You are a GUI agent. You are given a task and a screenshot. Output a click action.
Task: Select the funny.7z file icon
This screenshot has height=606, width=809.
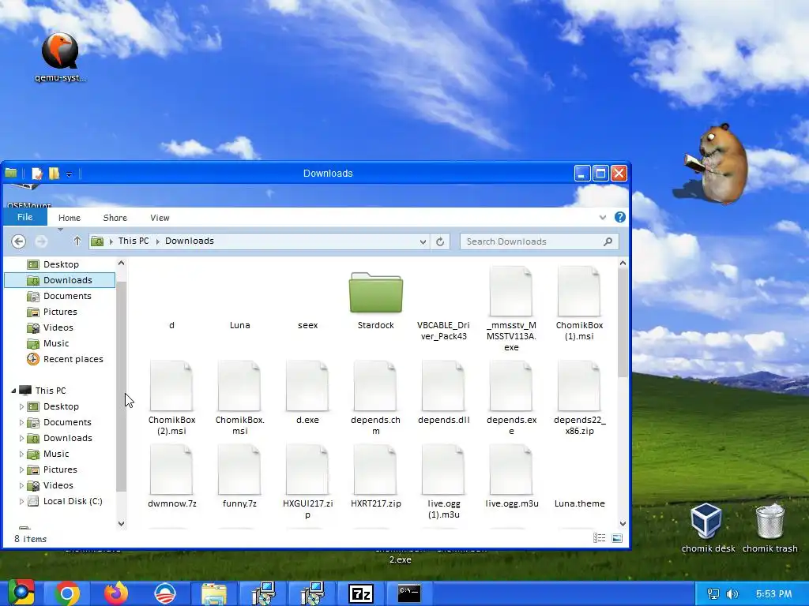click(x=239, y=469)
